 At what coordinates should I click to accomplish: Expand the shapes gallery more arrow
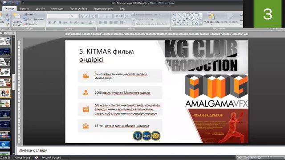coord(201,24)
